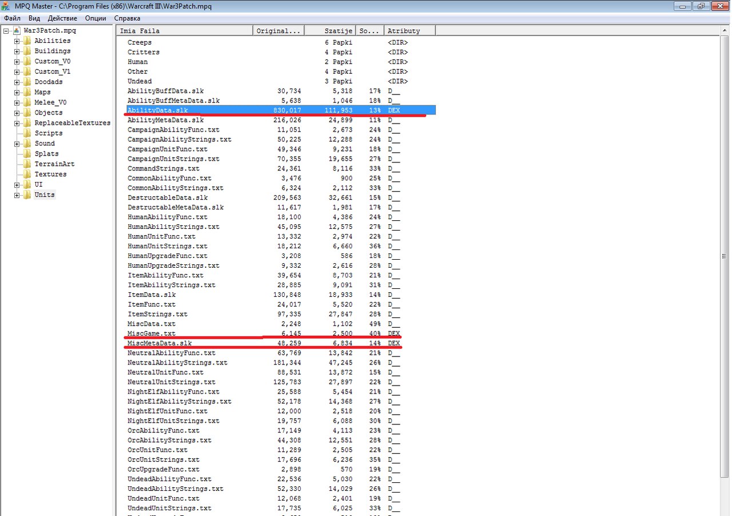Sort by the So... ratio column header
The image size is (732, 516).
click(370, 31)
